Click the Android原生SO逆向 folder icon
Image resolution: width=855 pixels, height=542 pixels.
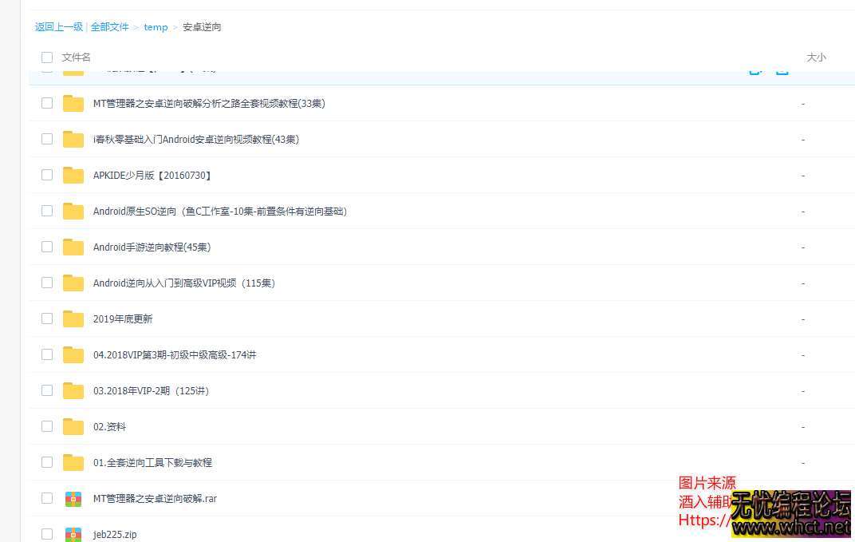[x=73, y=211]
